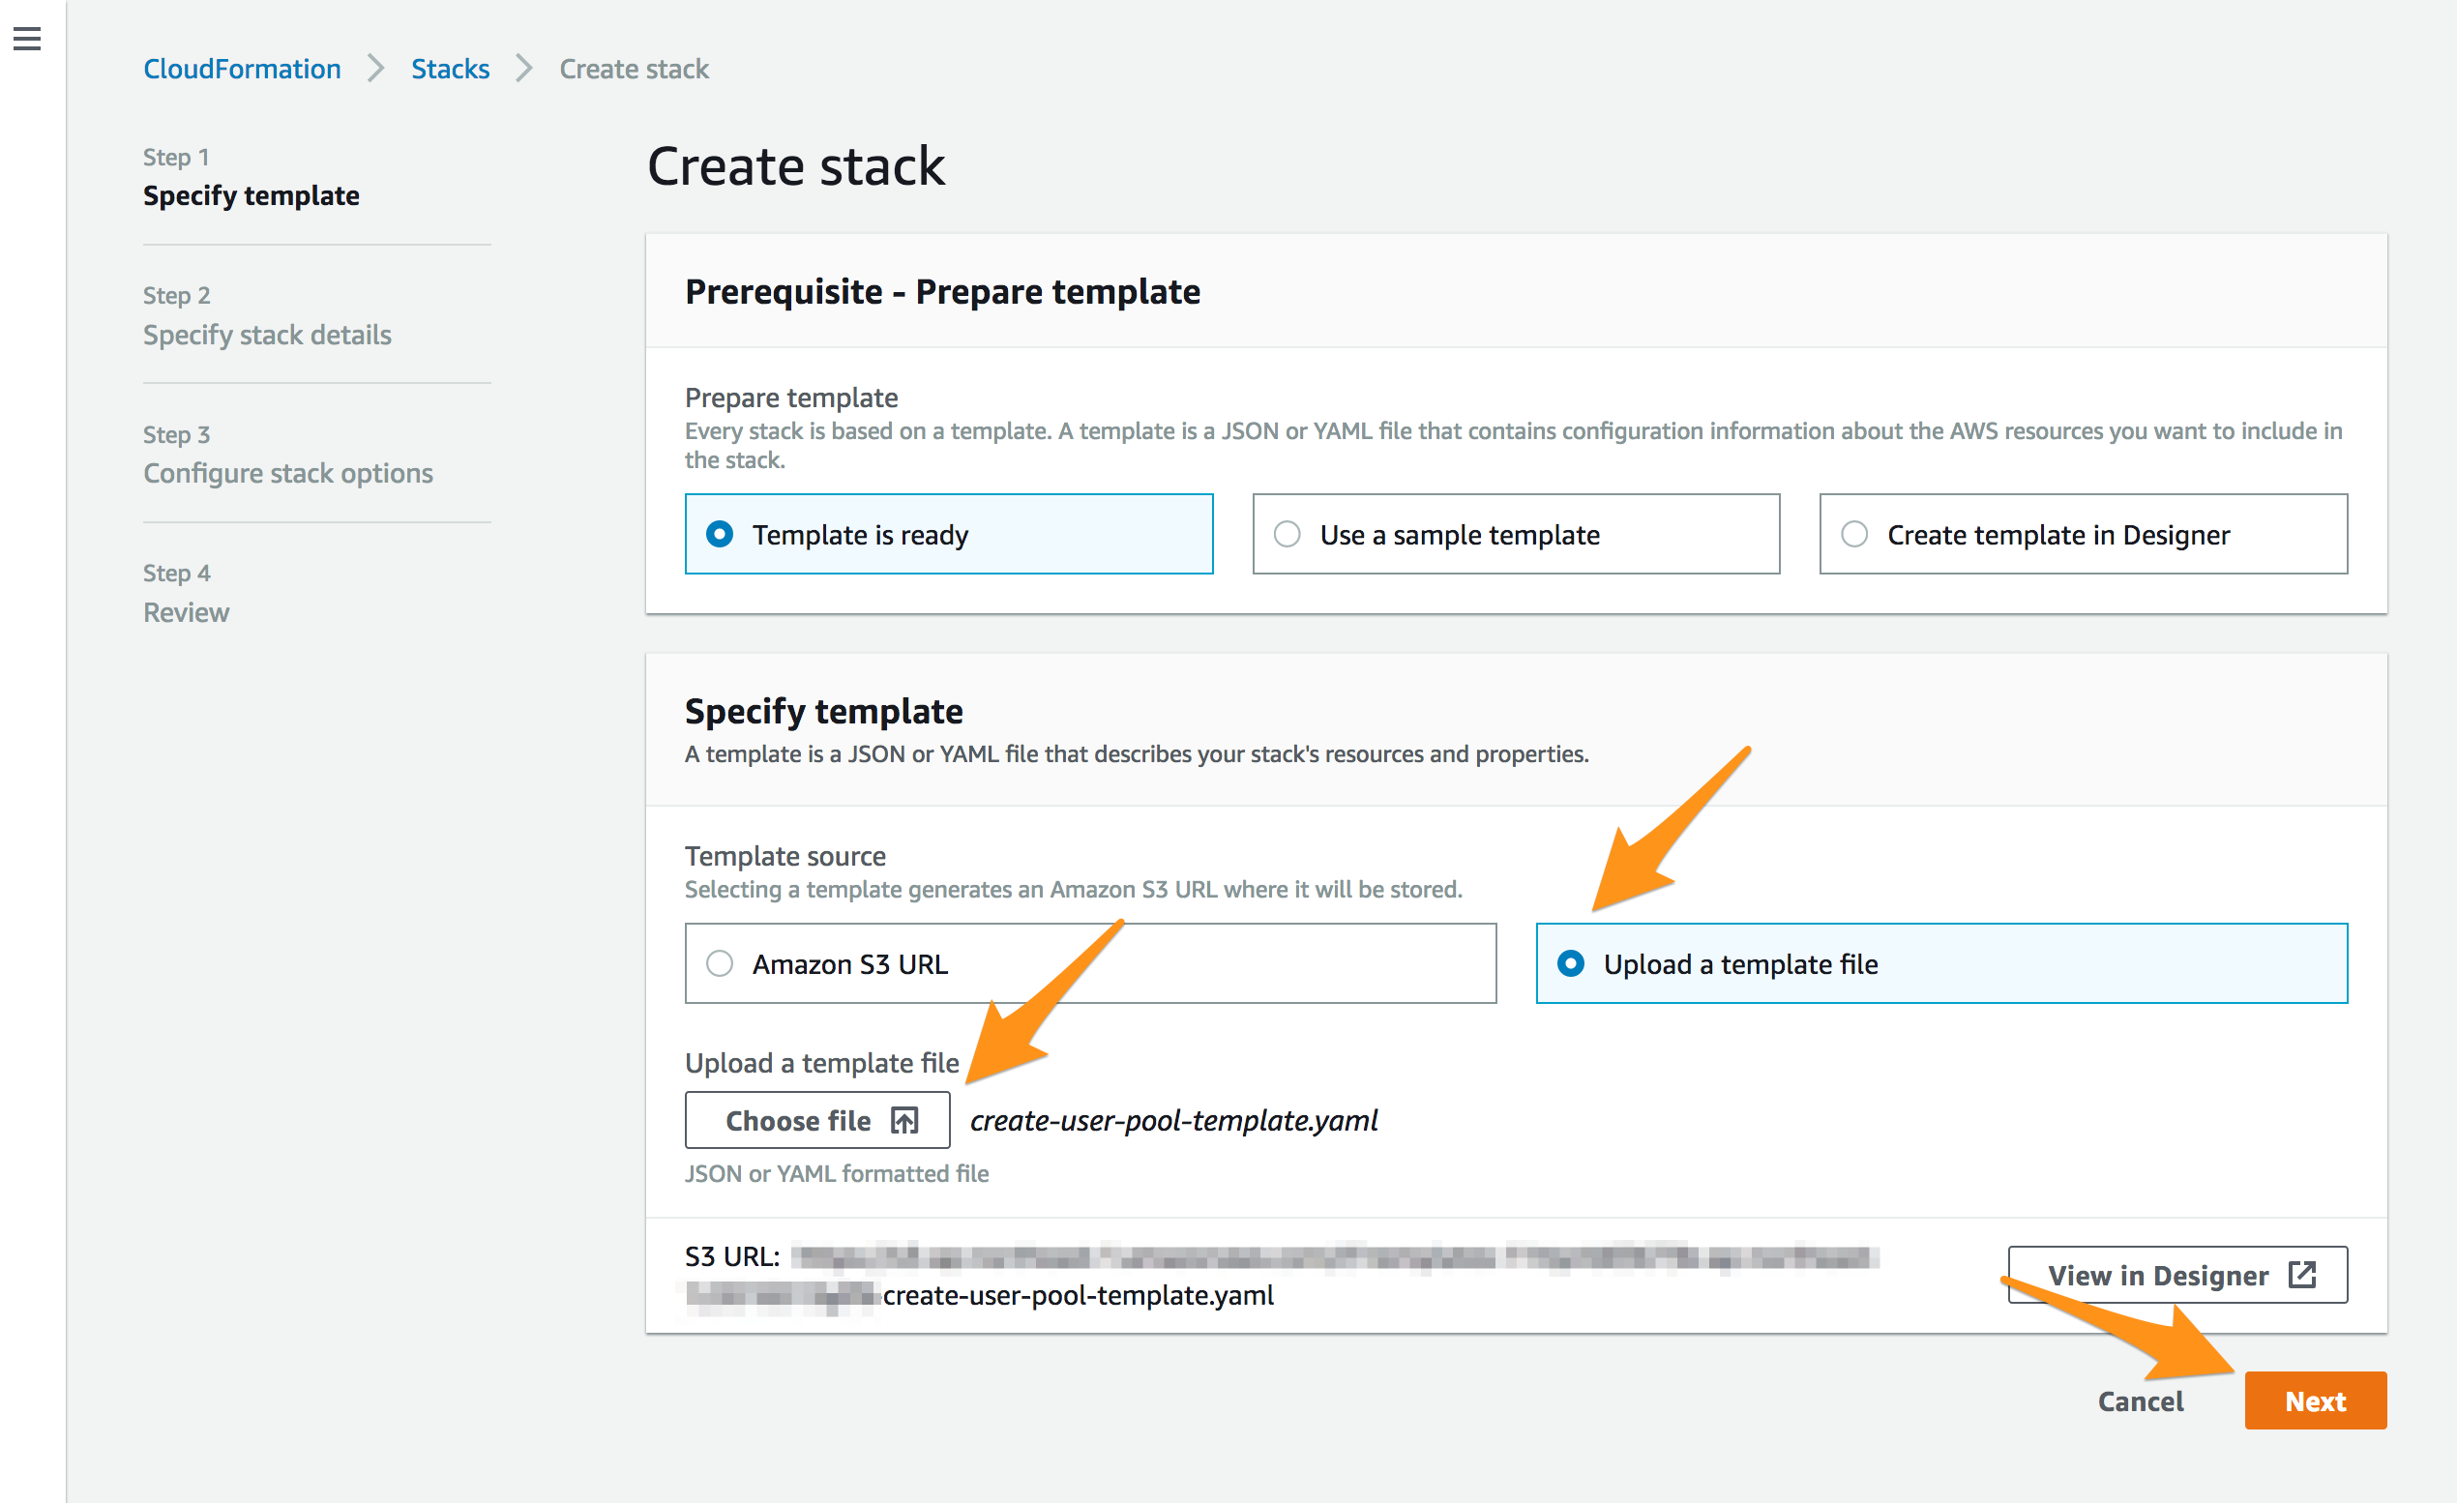Viewport: 2457px width, 1503px height.
Task: Click the upload icon inside Choose file
Action: click(x=903, y=1119)
